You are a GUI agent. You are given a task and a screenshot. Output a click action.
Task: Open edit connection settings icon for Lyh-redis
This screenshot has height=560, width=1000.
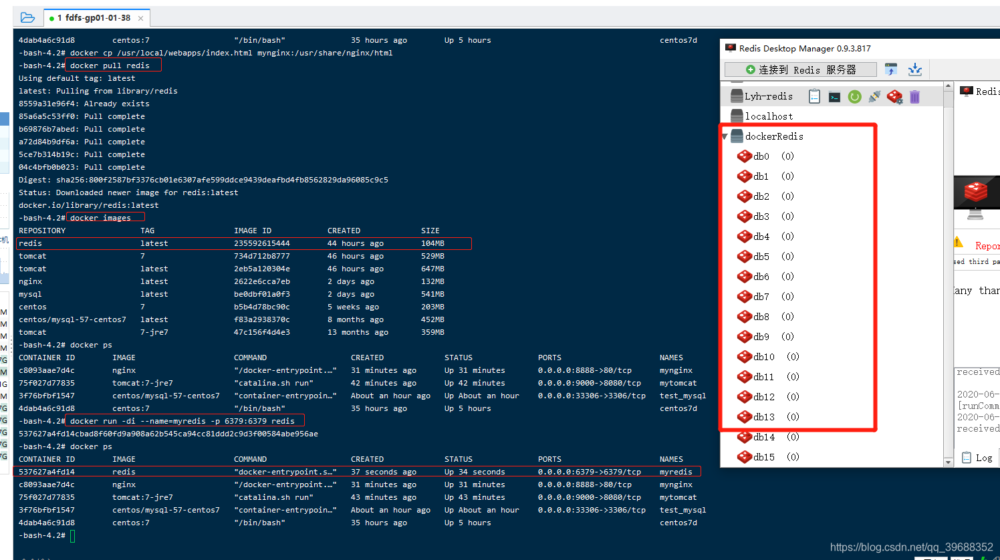[x=894, y=97]
